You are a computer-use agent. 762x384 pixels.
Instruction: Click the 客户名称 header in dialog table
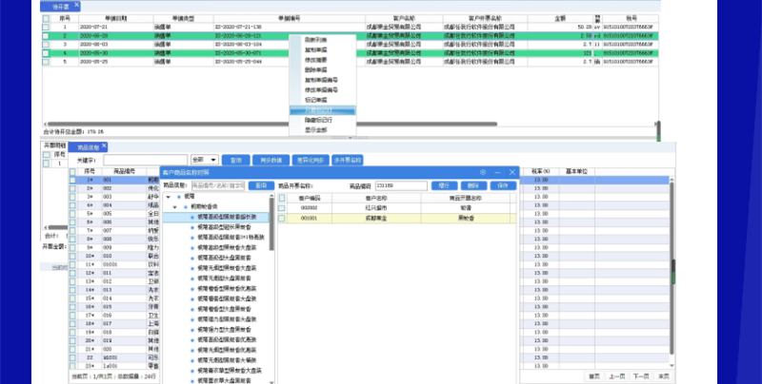376,198
